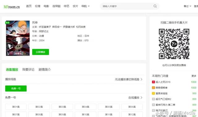Open the 首页 menu item
Image resolution: width=198 pixels, height=117 pixels.
(29, 6)
